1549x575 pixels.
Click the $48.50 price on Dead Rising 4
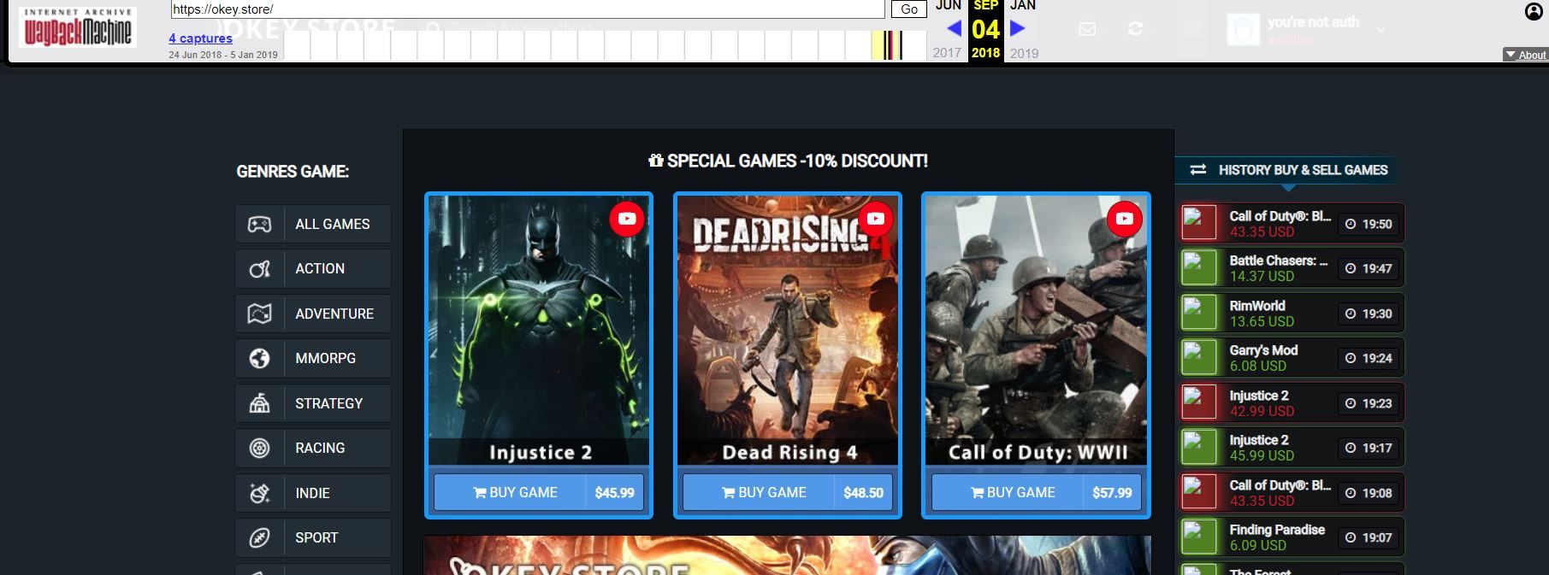[863, 492]
